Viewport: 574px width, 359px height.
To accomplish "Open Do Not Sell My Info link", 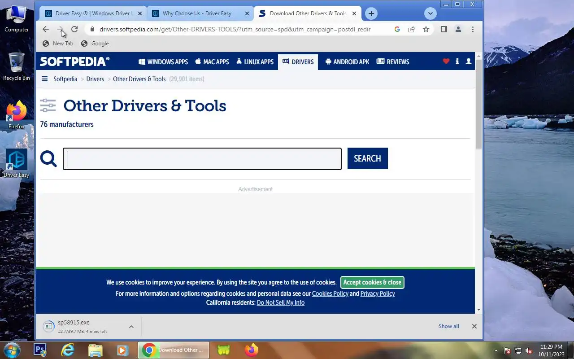I will pyautogui.click(x=281, y=302).
